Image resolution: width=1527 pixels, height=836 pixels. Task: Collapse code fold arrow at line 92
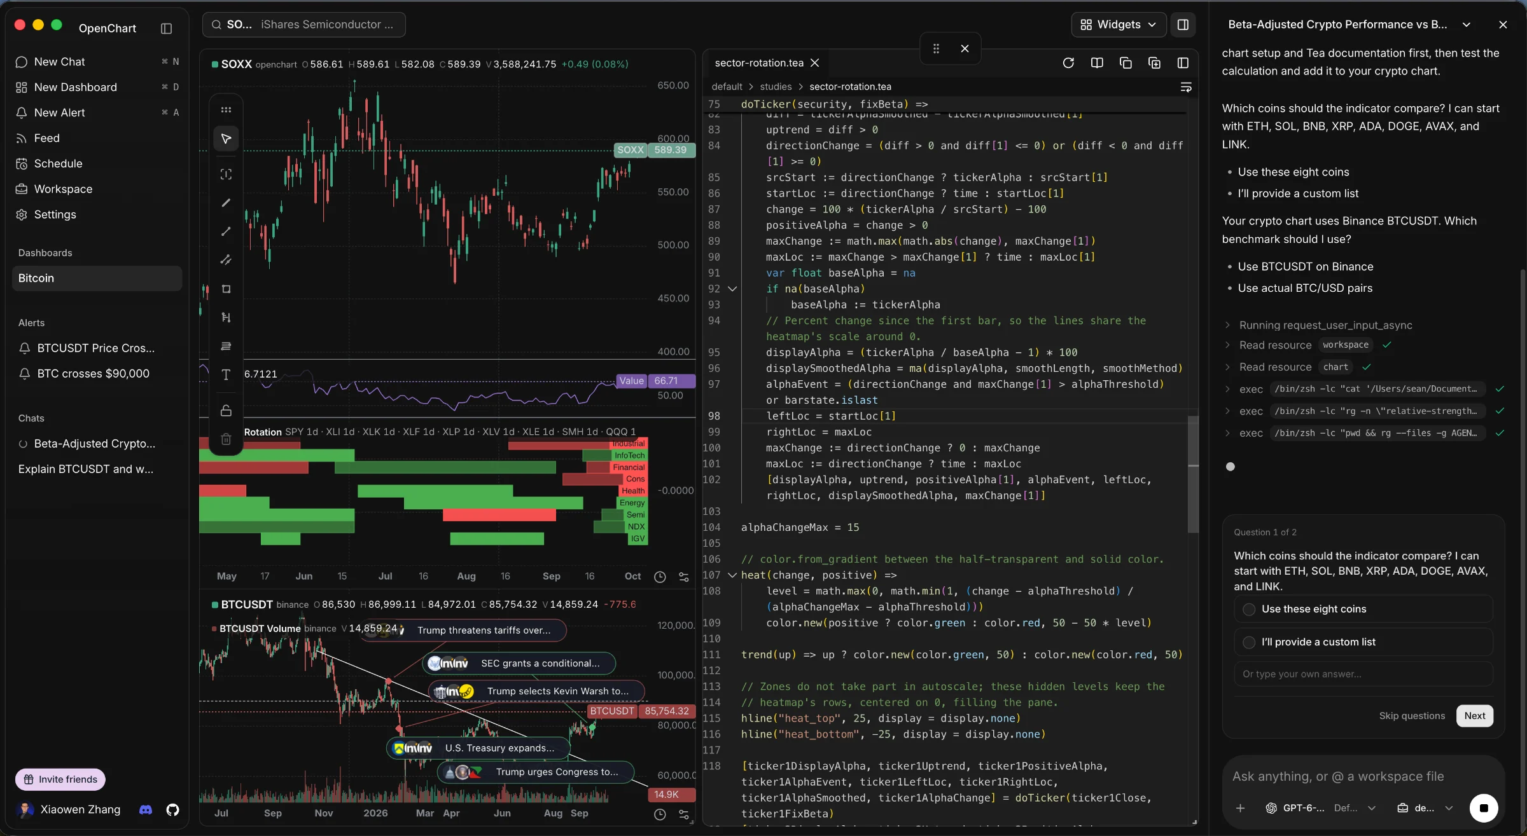[x=732, y=289]
